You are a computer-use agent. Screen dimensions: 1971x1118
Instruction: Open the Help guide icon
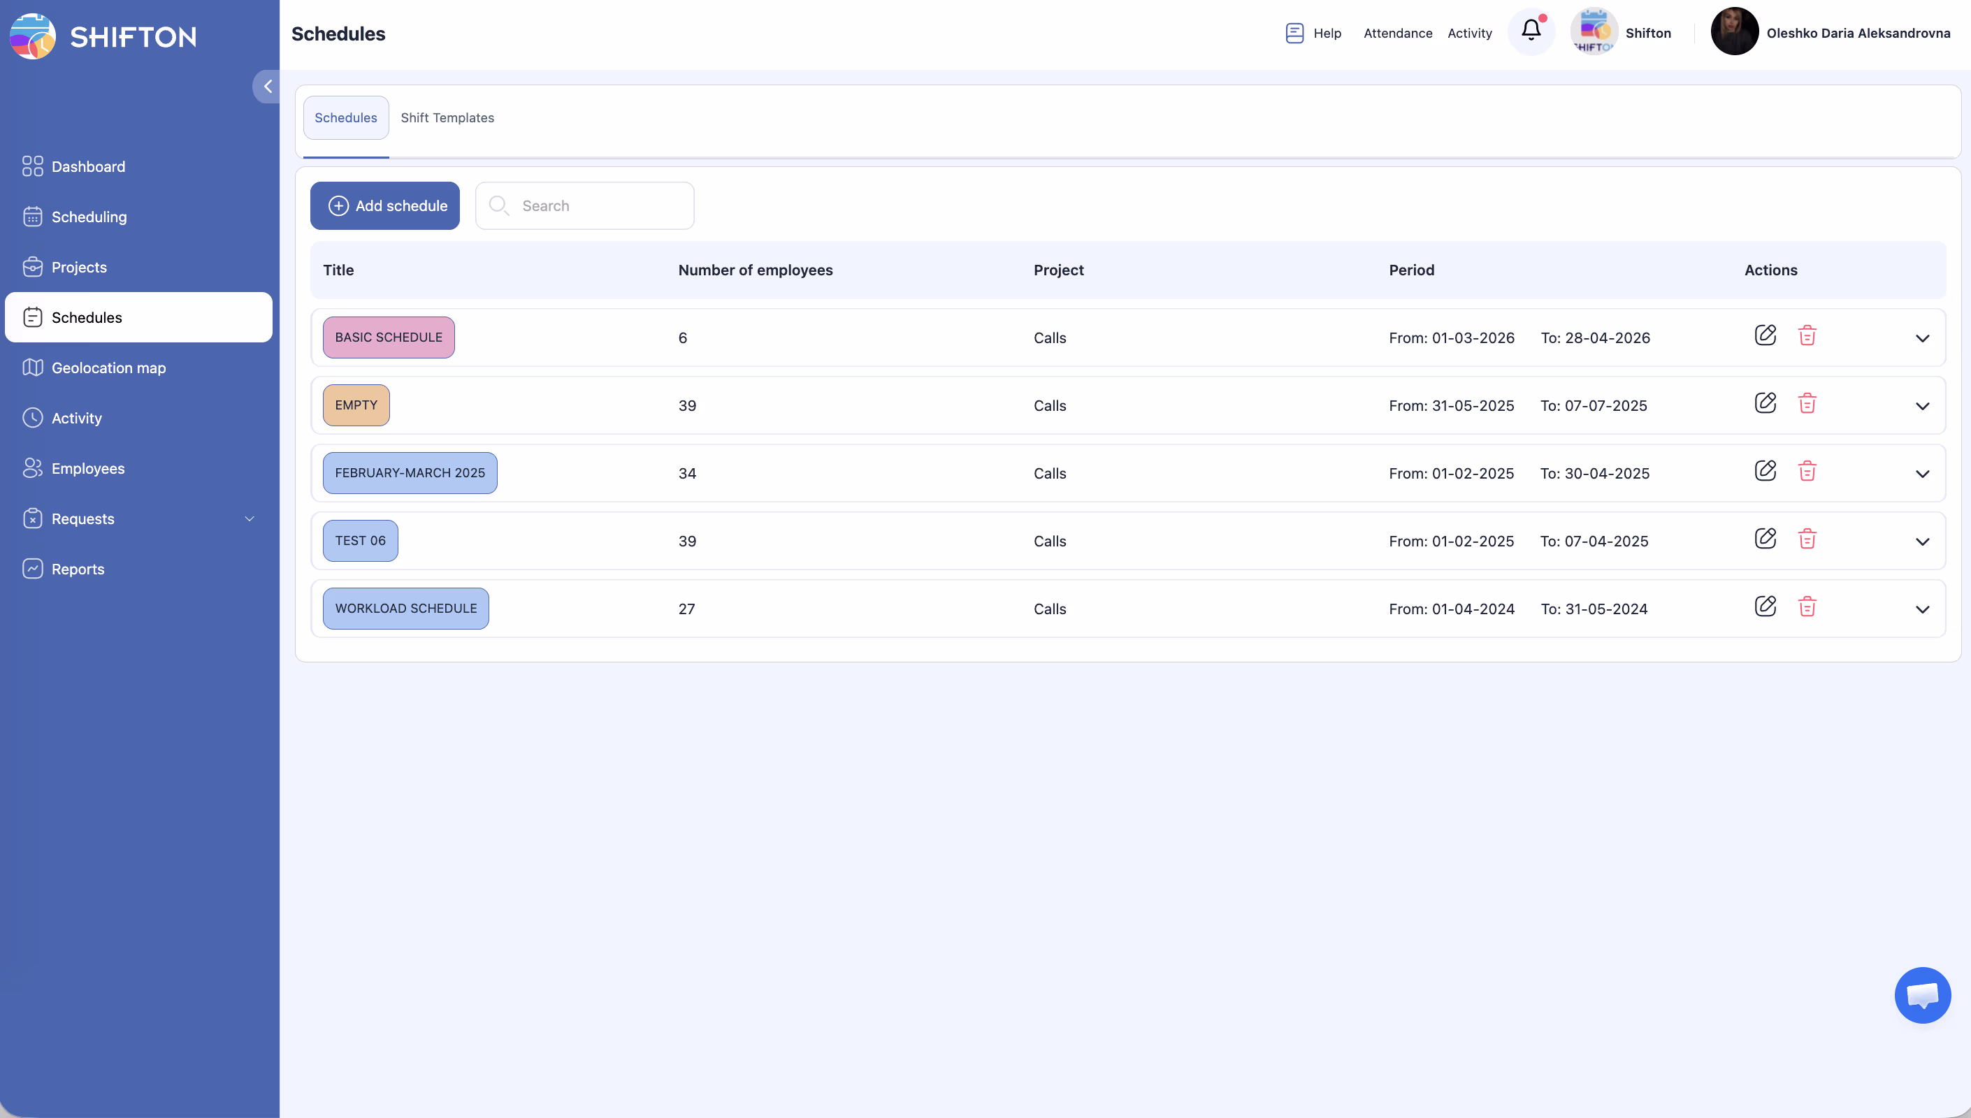pyautogui.click(x=1294, y=33)
